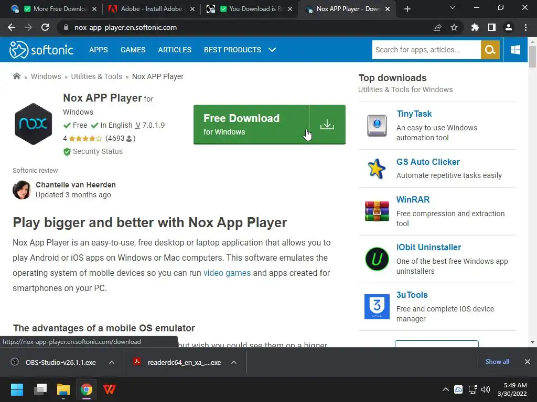This screenshot has height=402, width=537.
Task: Switch to You Download is Ready tab
Action: [x=248, y=9]
